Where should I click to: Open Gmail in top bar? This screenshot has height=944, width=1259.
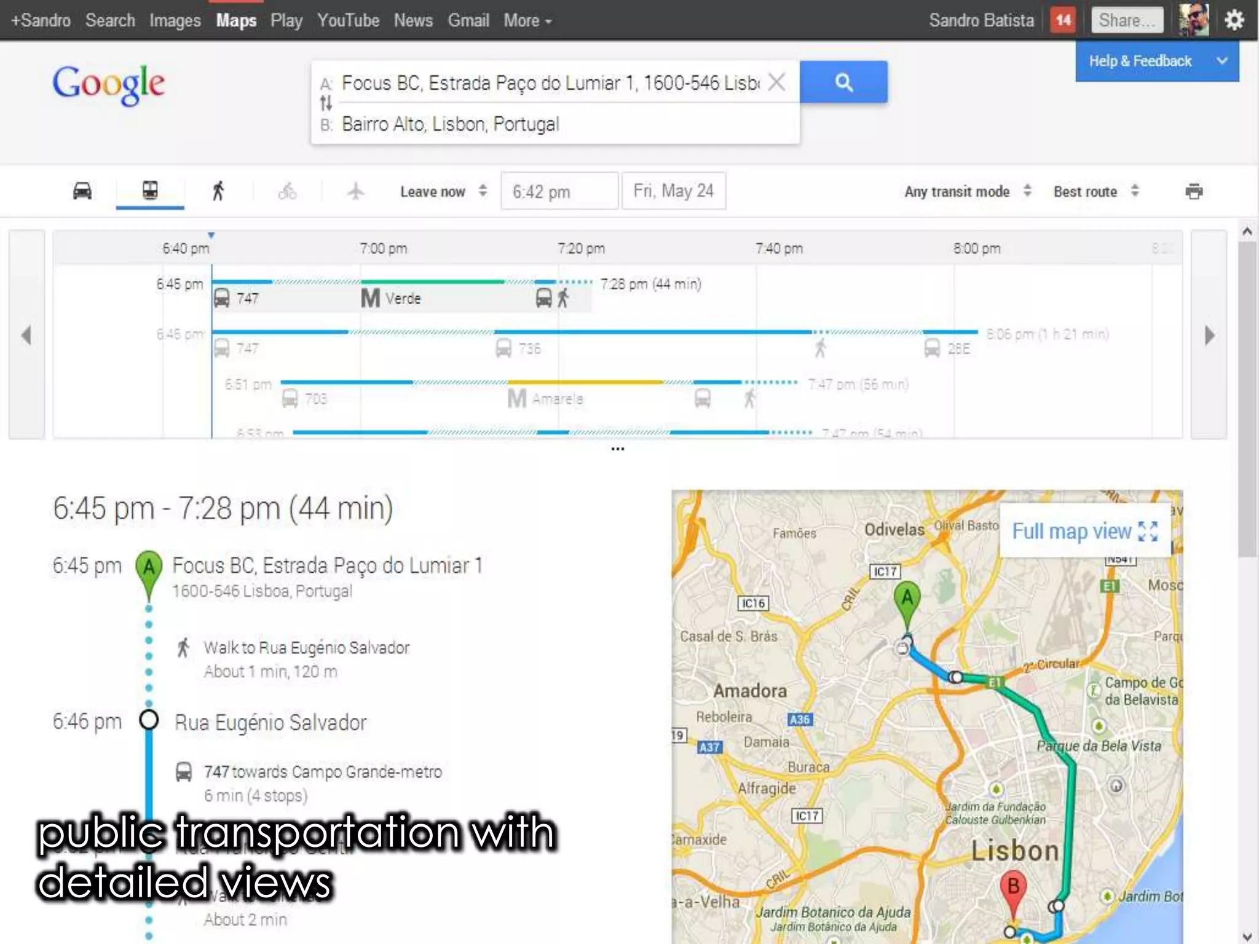tap(468, 20)
